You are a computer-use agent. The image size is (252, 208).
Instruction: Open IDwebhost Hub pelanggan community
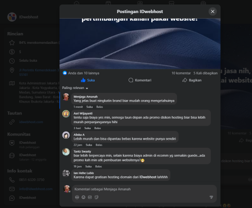(29, 145)
